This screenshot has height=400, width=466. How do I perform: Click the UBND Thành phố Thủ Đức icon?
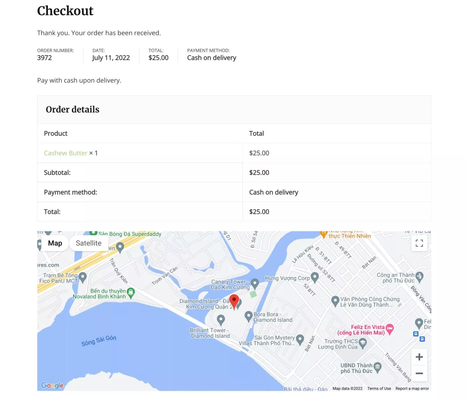377,367
